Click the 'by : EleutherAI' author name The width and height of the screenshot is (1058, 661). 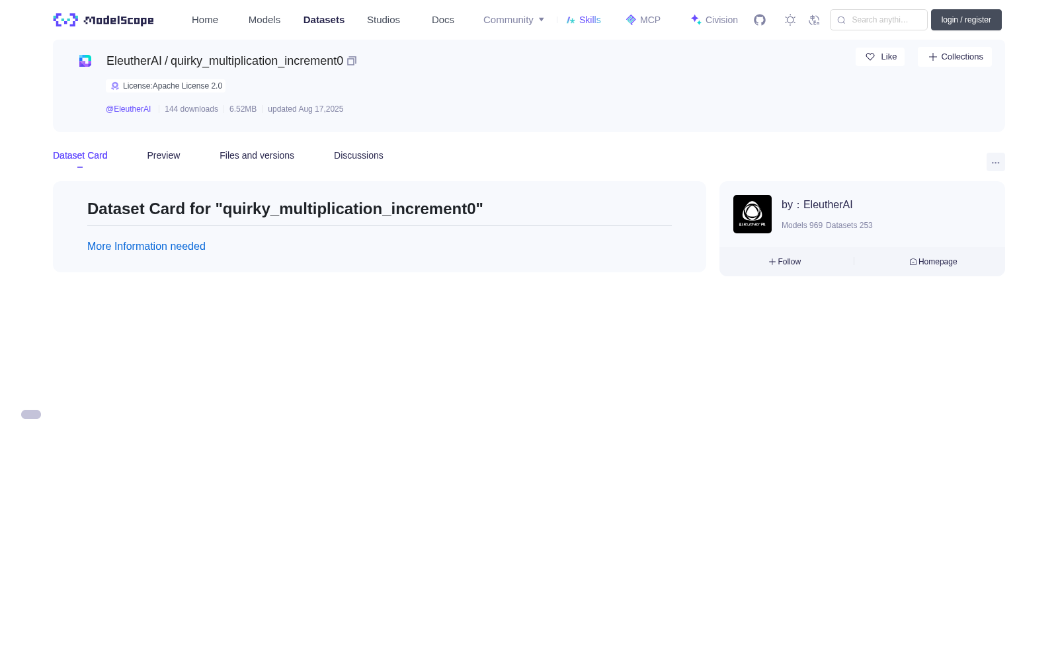click(817, 205)
